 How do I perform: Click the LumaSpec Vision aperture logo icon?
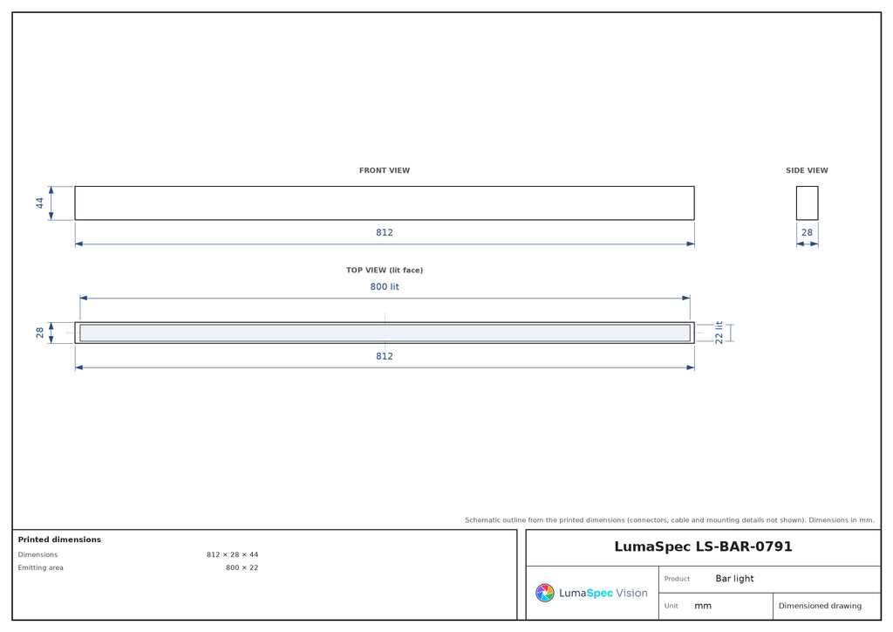(544, 593)
